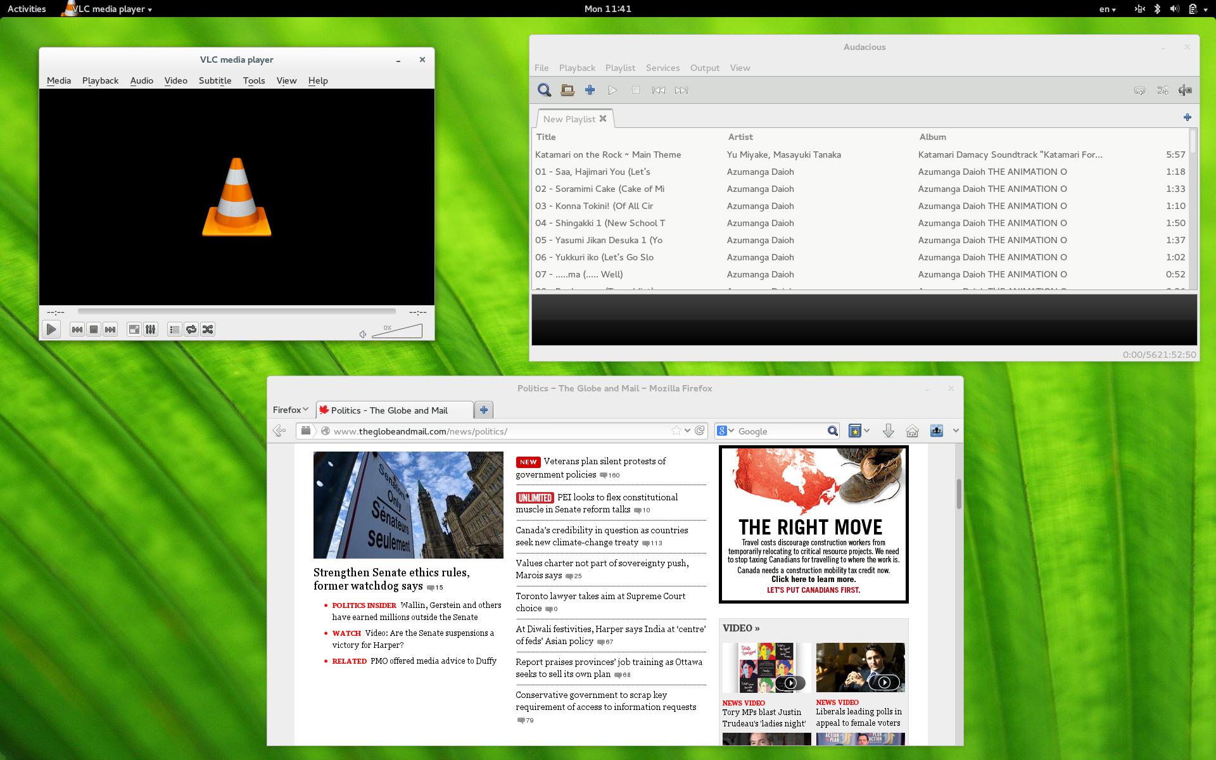The width and height of the screenshot is (1216, 760).
Task: Open Firefox downloads arrow icon
Action: pos(889,431)
